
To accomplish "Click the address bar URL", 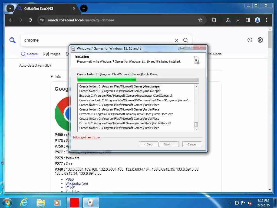I will pos(81,20).
